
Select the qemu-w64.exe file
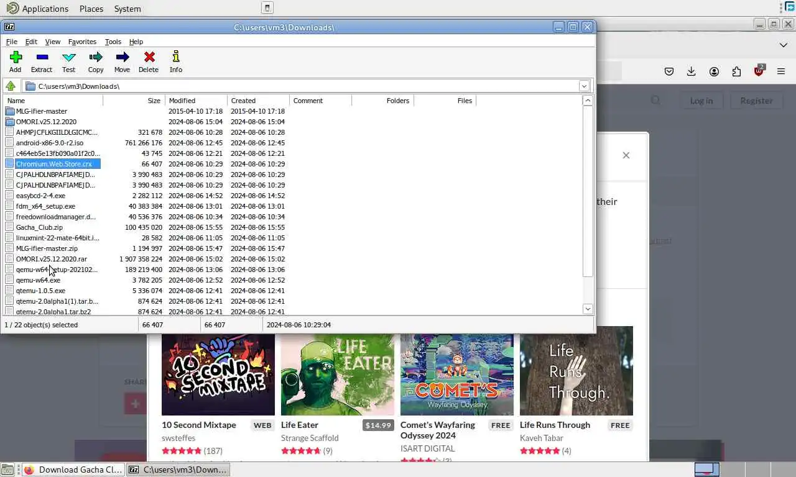point(38,280)
